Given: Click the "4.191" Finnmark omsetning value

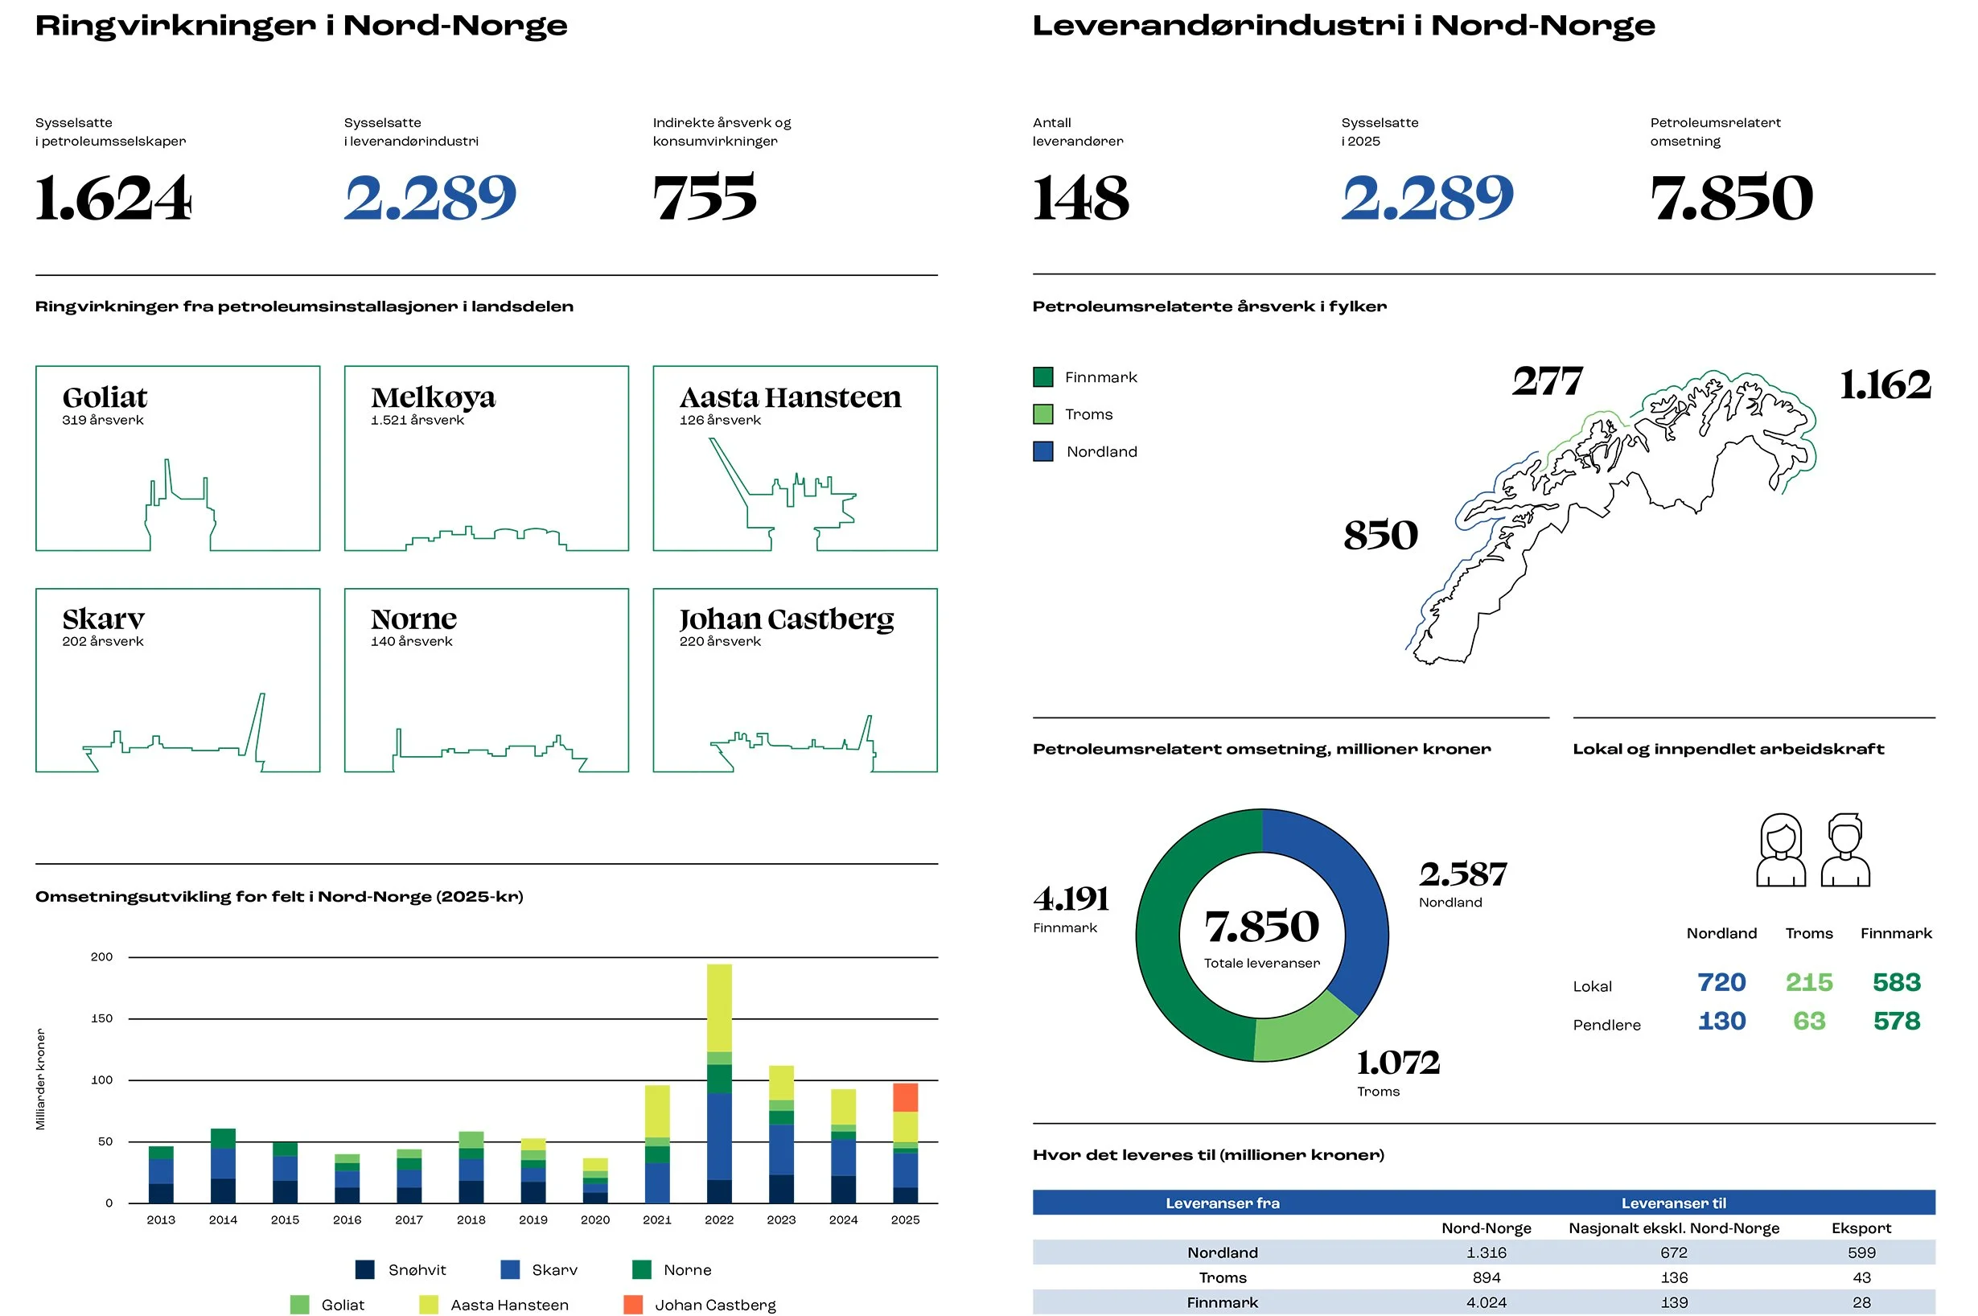Looking at the screenshot, I should tap(1071, 899).
